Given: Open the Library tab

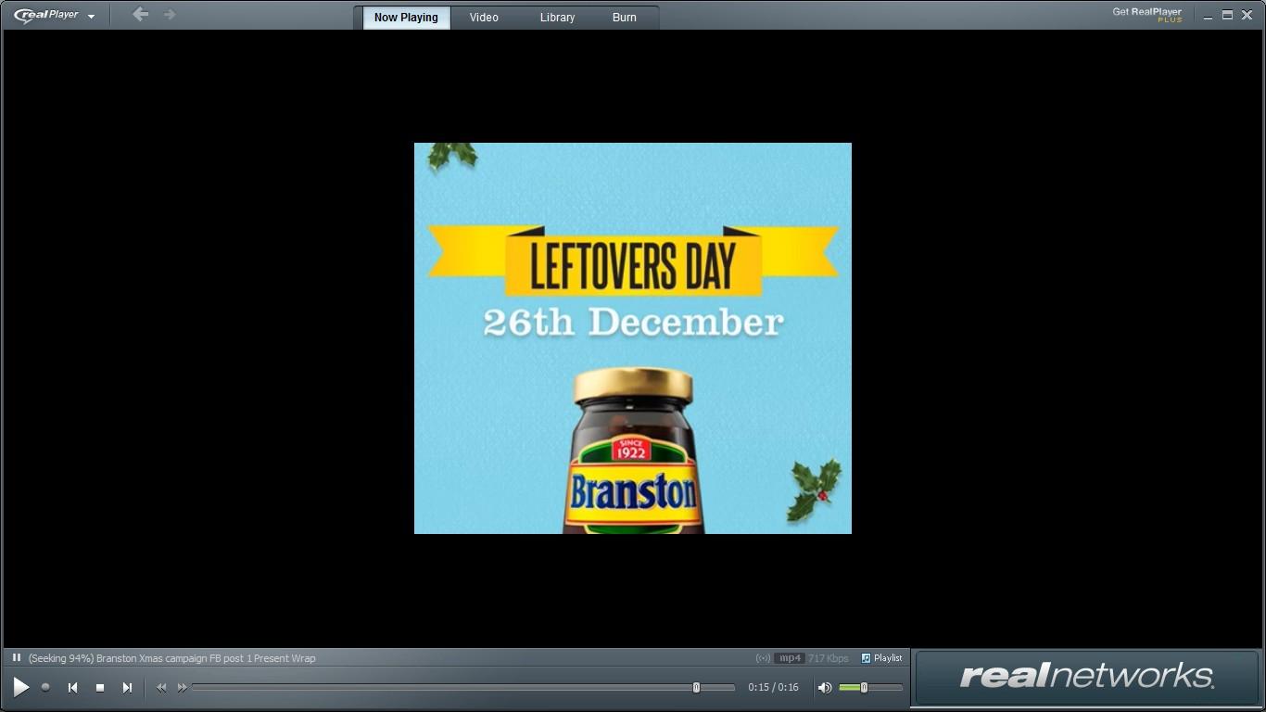Looking at the screenshot, I should (557, 18).
